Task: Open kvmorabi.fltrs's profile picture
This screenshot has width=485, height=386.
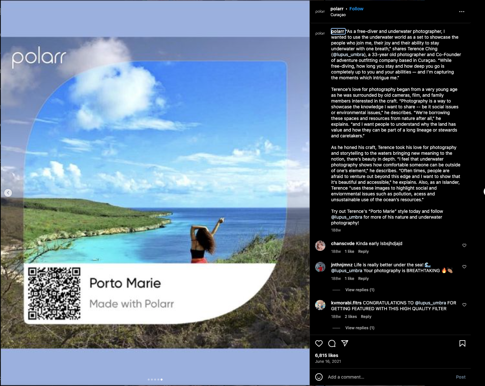Action: (320, 305)
